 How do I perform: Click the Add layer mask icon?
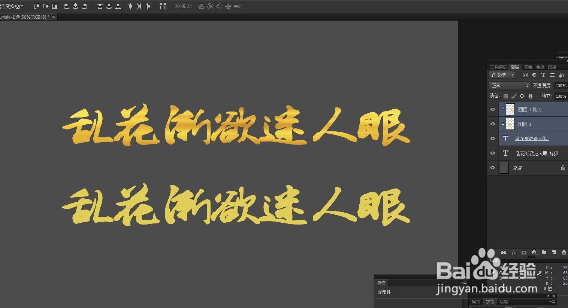(524, 253)
